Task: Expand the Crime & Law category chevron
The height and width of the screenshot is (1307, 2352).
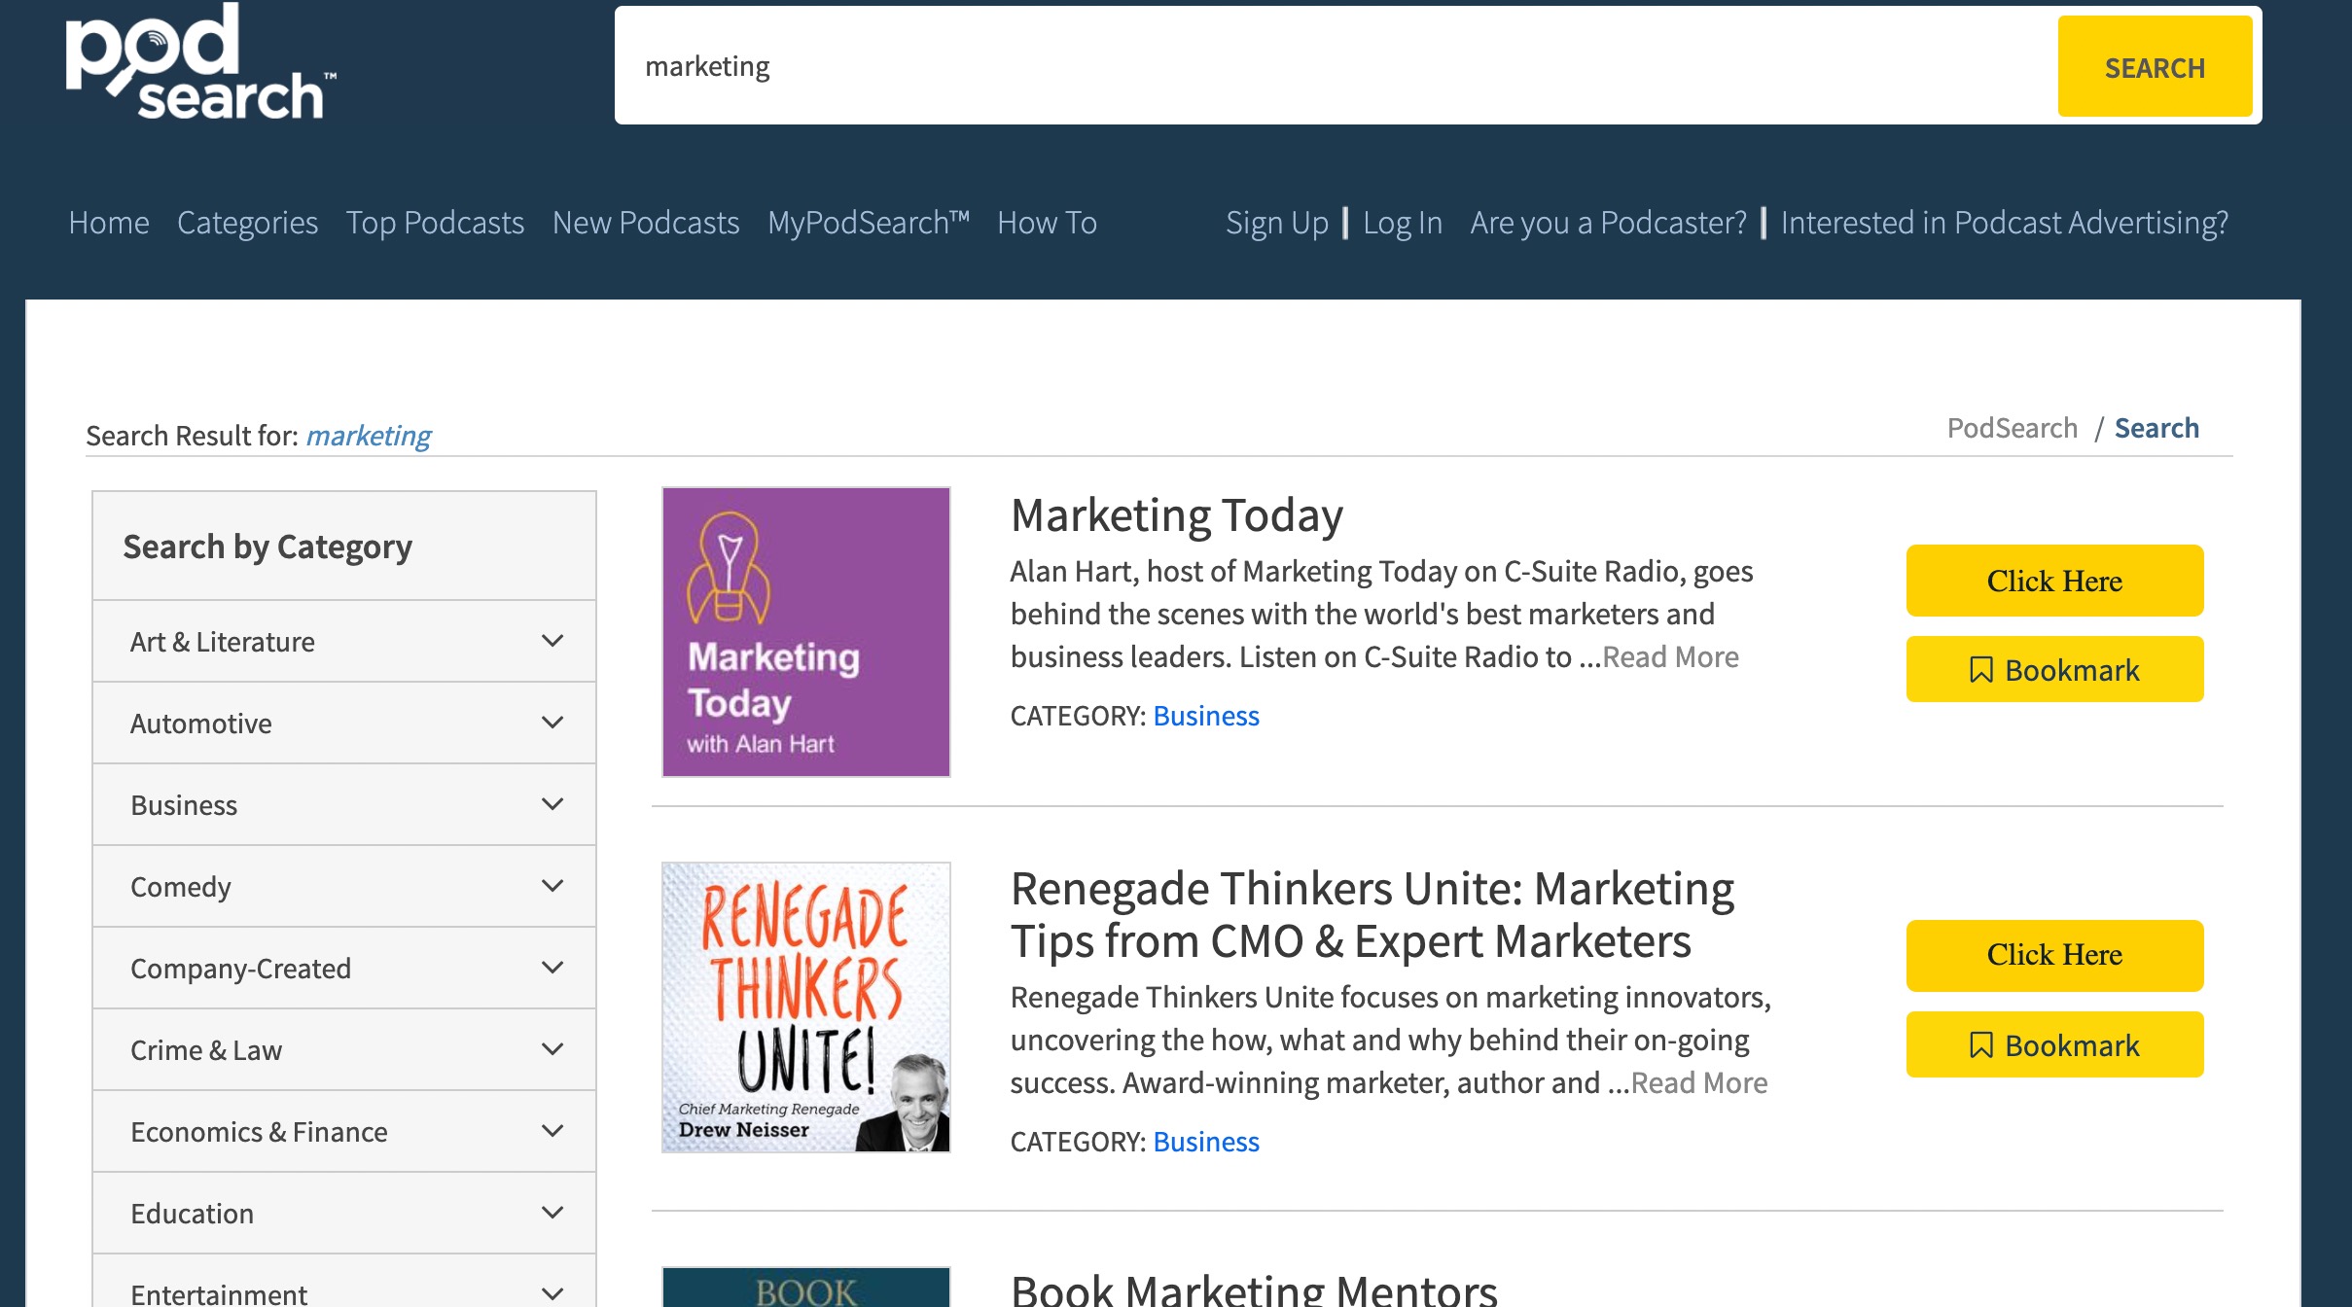Action: pyautogui.click(x=552, y=1049)
